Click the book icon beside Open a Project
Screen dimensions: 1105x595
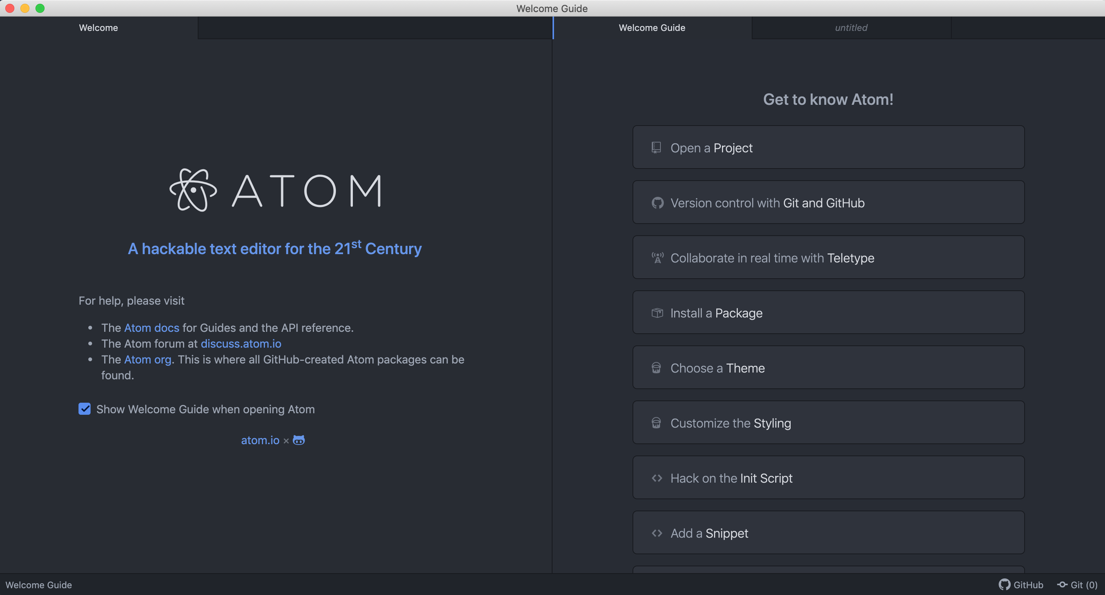656,148
